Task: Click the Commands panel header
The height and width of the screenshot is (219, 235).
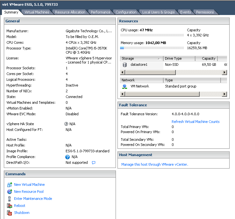Action: [x=60, y=174]
